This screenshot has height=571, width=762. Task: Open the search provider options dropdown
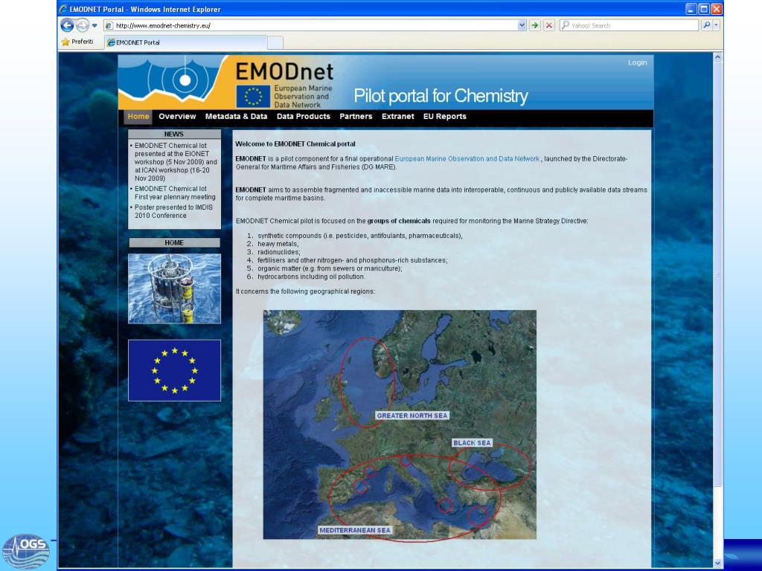[716, 25]
